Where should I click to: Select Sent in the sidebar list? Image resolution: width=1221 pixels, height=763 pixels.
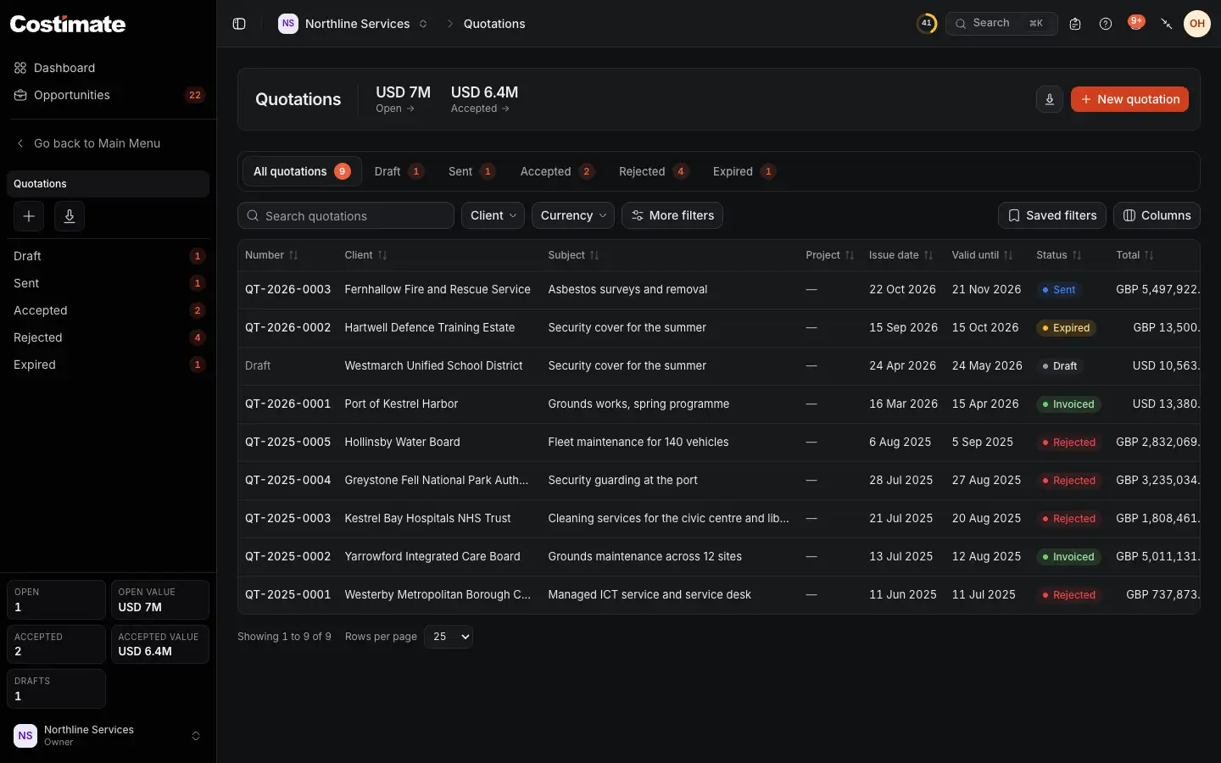point(108,283)
